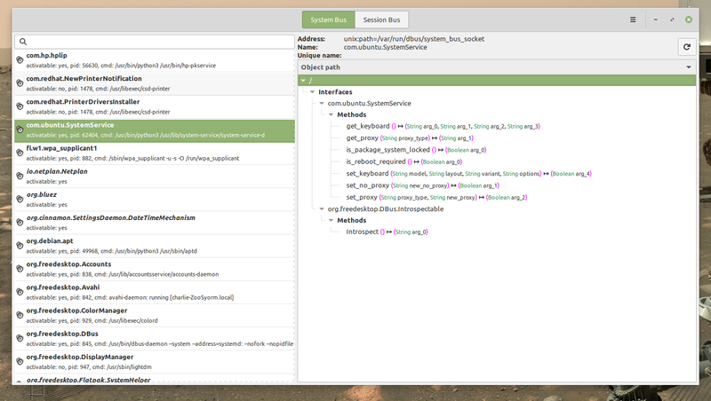Switch to the System Bus tab
The image size is (711, 401).
pos(328,20)
